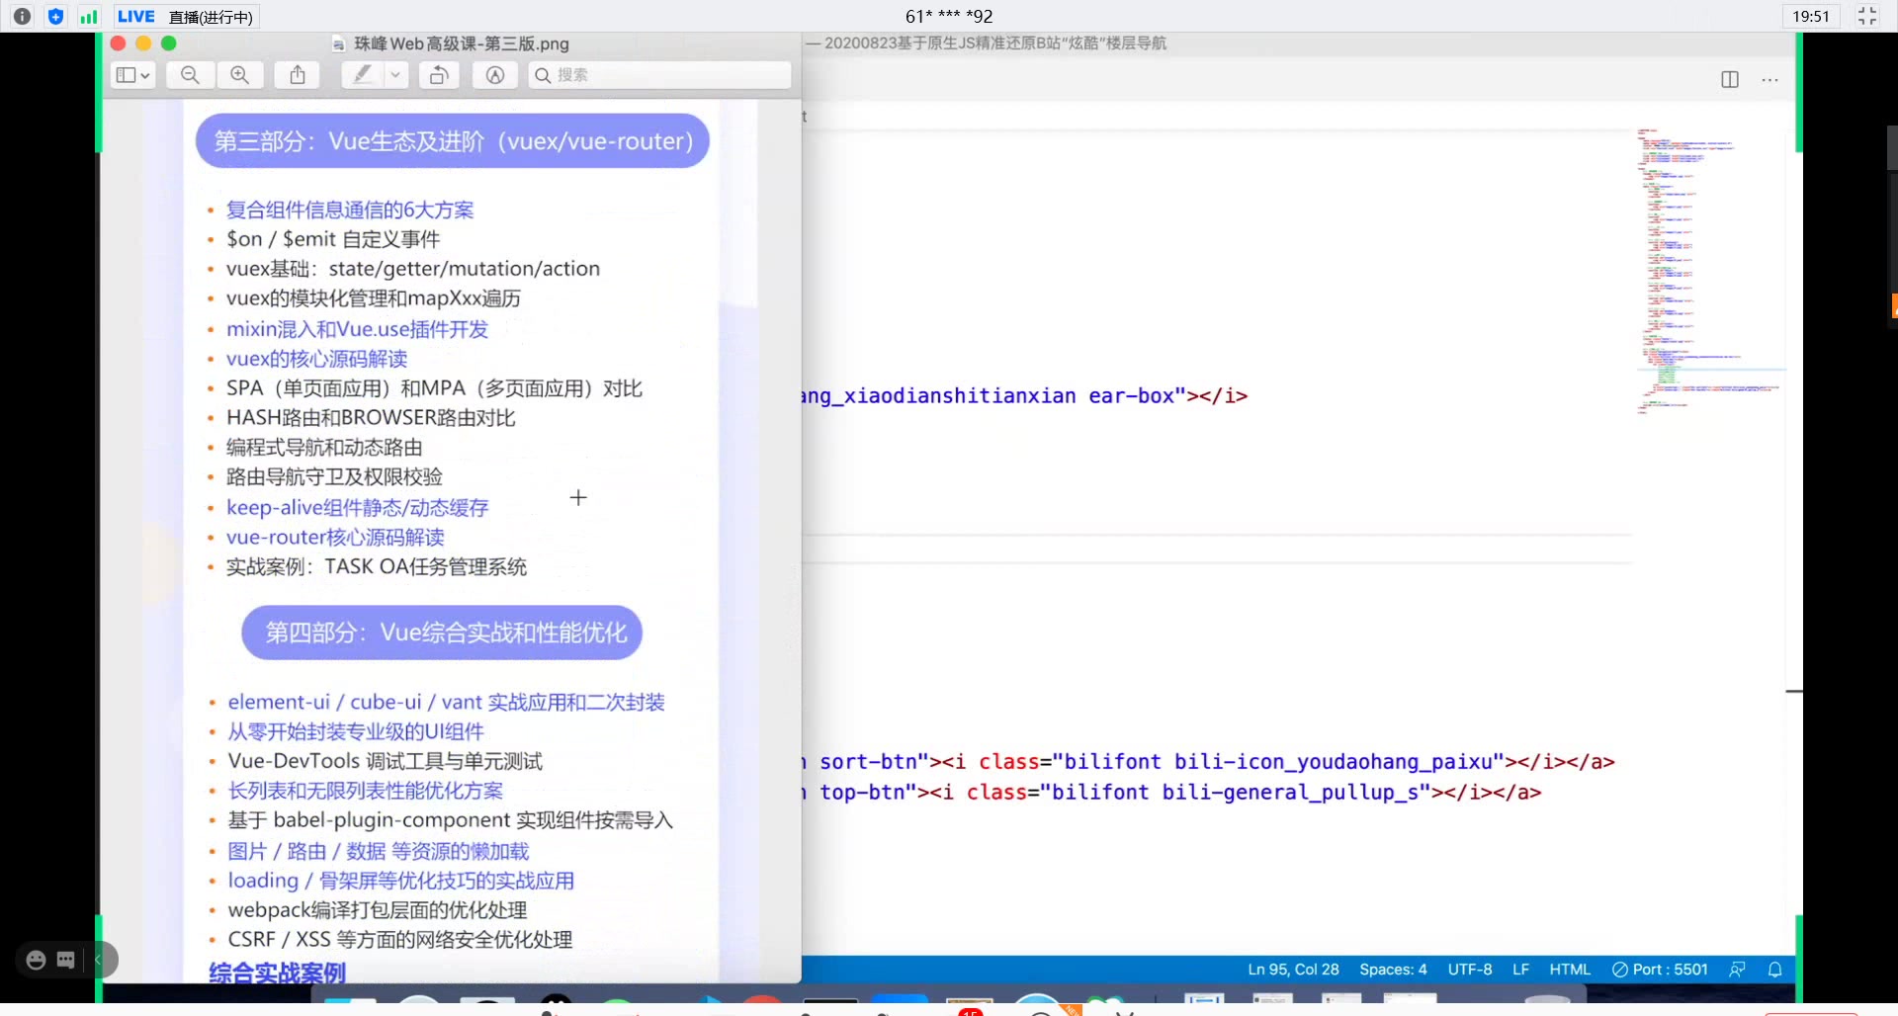Click babel-plugin-component 实现组件按需导入 line
1898x1016 pixels.
pyautogui.click(x=451, y=820)
